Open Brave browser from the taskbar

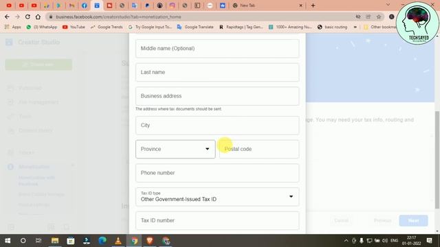(150, 241)
